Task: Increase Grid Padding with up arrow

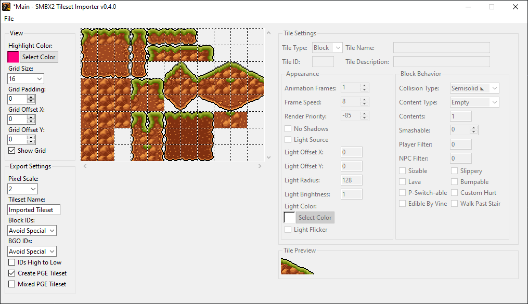Action: 31,97
